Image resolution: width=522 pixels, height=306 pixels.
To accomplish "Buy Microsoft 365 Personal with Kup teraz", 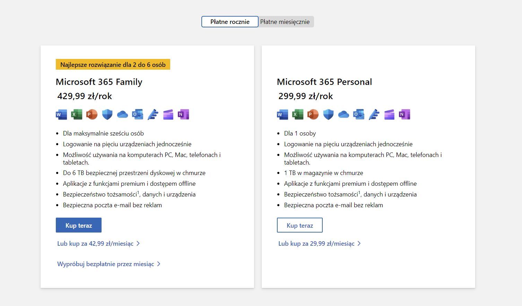I will [x=300, y=225].
